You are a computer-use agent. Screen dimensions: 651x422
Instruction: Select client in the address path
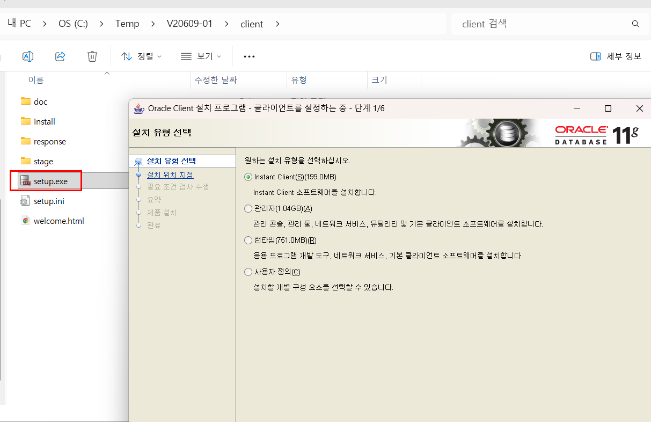[252, 24]
